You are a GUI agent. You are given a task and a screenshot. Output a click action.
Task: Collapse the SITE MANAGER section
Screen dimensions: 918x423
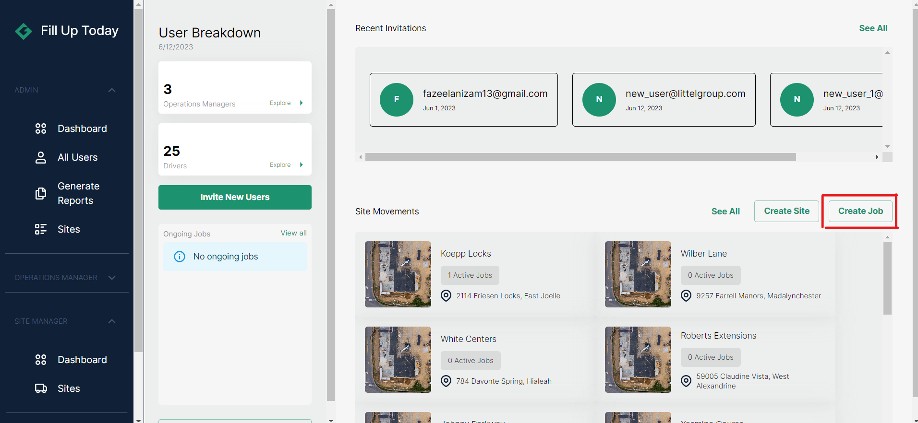pos(112,321)
